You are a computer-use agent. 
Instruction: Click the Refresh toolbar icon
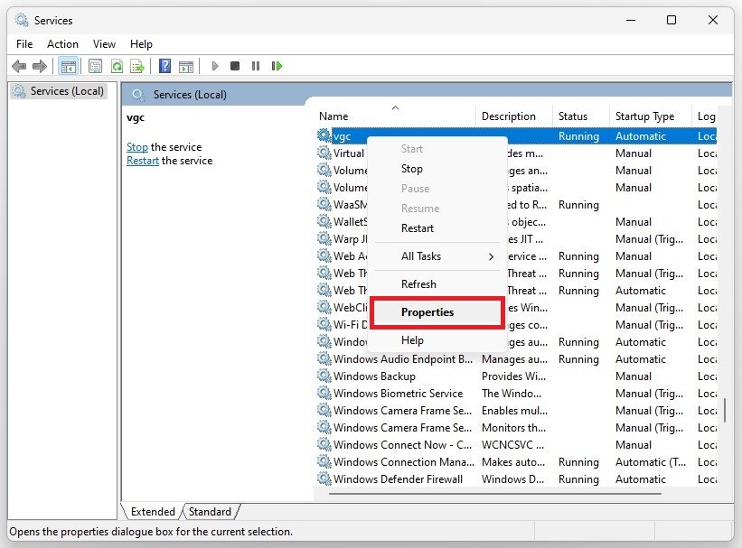tap(117, 66)
